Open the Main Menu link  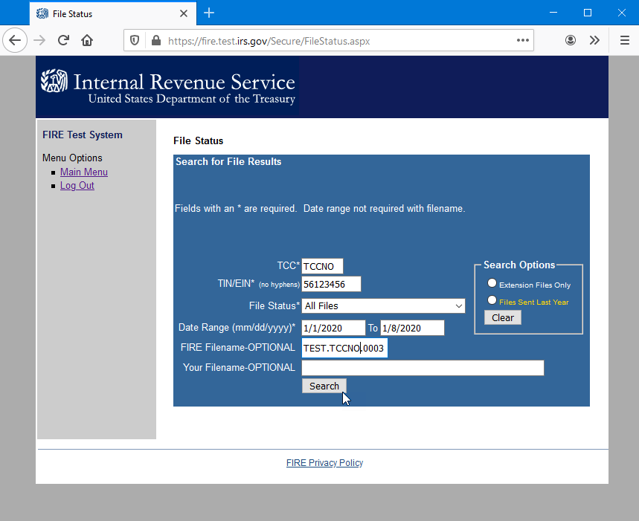pyautogui.click(x=84, y=172)
